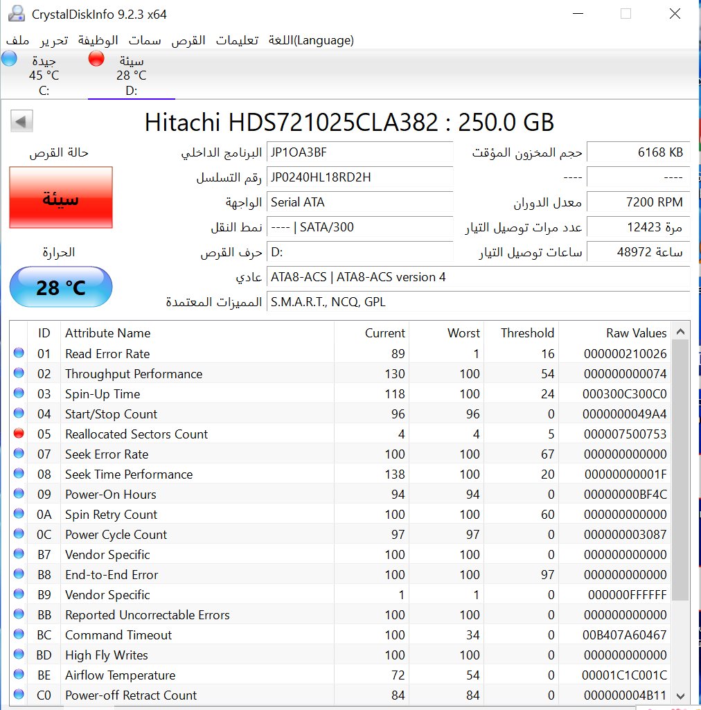Click the status dot for Read Error Rate
The width and height of the screenshot is (701, 710).
[x=19, y=353]
